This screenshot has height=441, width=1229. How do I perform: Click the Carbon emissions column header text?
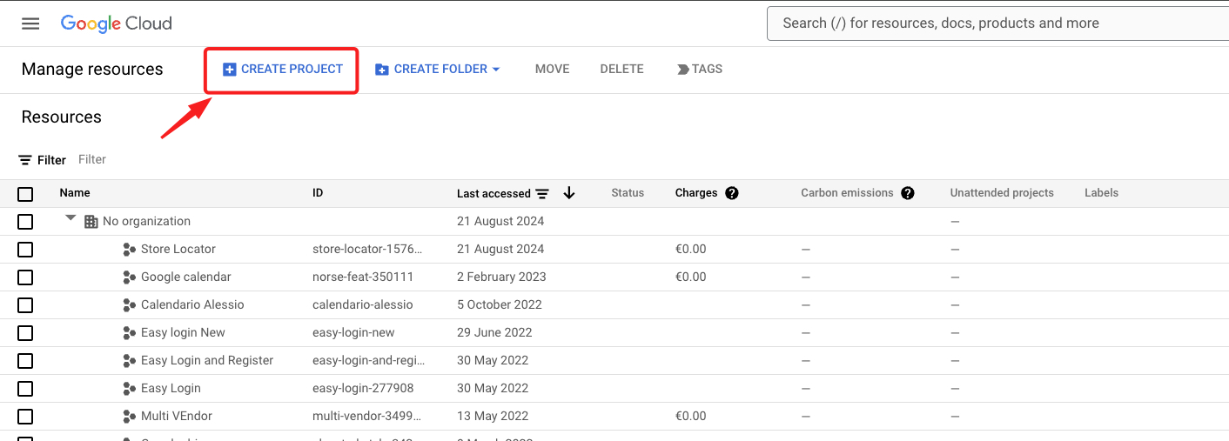point(847,193)
